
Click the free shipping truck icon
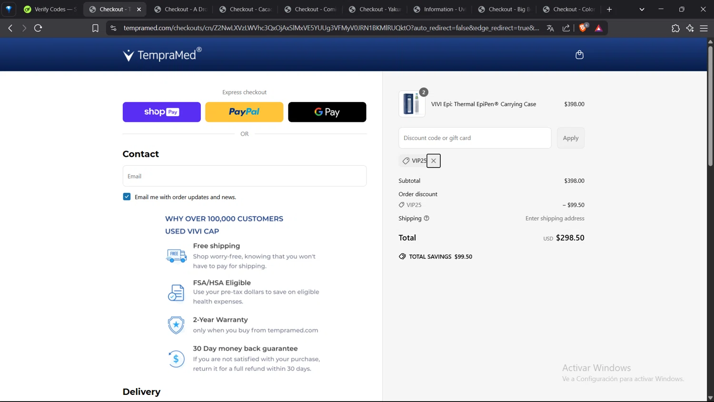pyautogui.click(x=176, y=255)
